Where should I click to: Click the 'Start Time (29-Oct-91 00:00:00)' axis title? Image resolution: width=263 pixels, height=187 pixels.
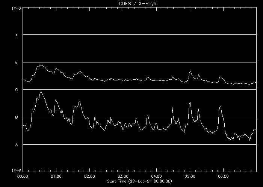click(x=139, y=181)
